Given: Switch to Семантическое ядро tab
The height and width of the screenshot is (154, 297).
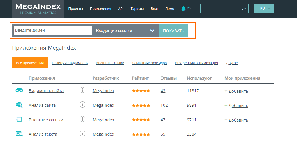Looking at the screenshot, I should [150, 63].
